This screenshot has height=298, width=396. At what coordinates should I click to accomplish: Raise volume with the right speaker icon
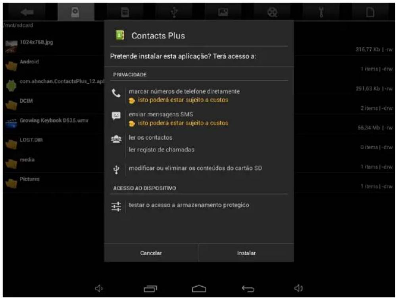point(299,288)
